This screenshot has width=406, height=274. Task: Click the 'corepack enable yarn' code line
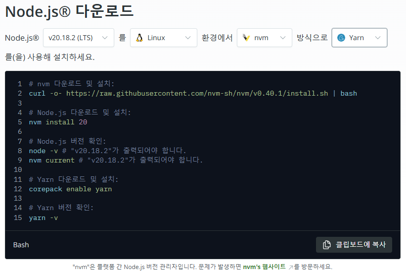[x=70, y=189]
